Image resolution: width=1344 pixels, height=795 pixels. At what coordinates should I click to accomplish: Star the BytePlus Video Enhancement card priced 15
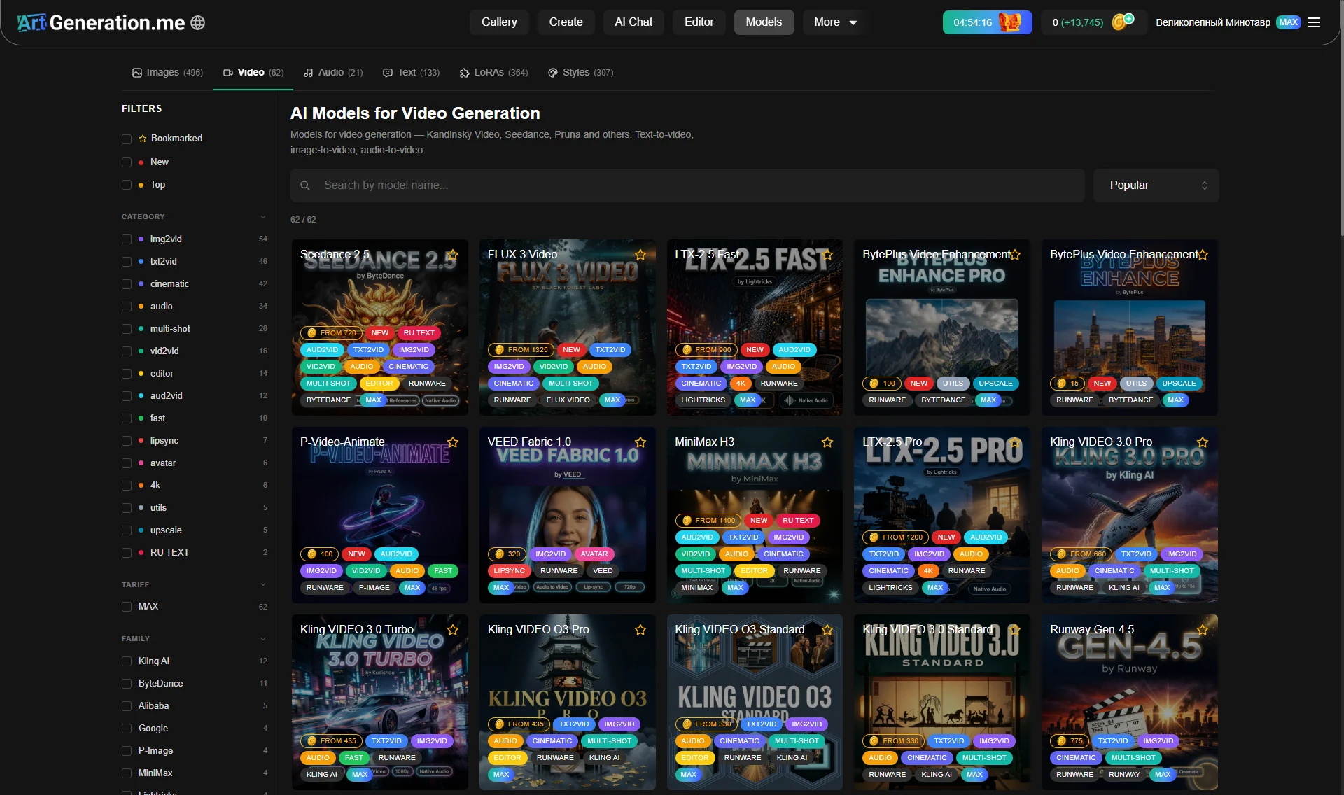[x=1203, y=255]
